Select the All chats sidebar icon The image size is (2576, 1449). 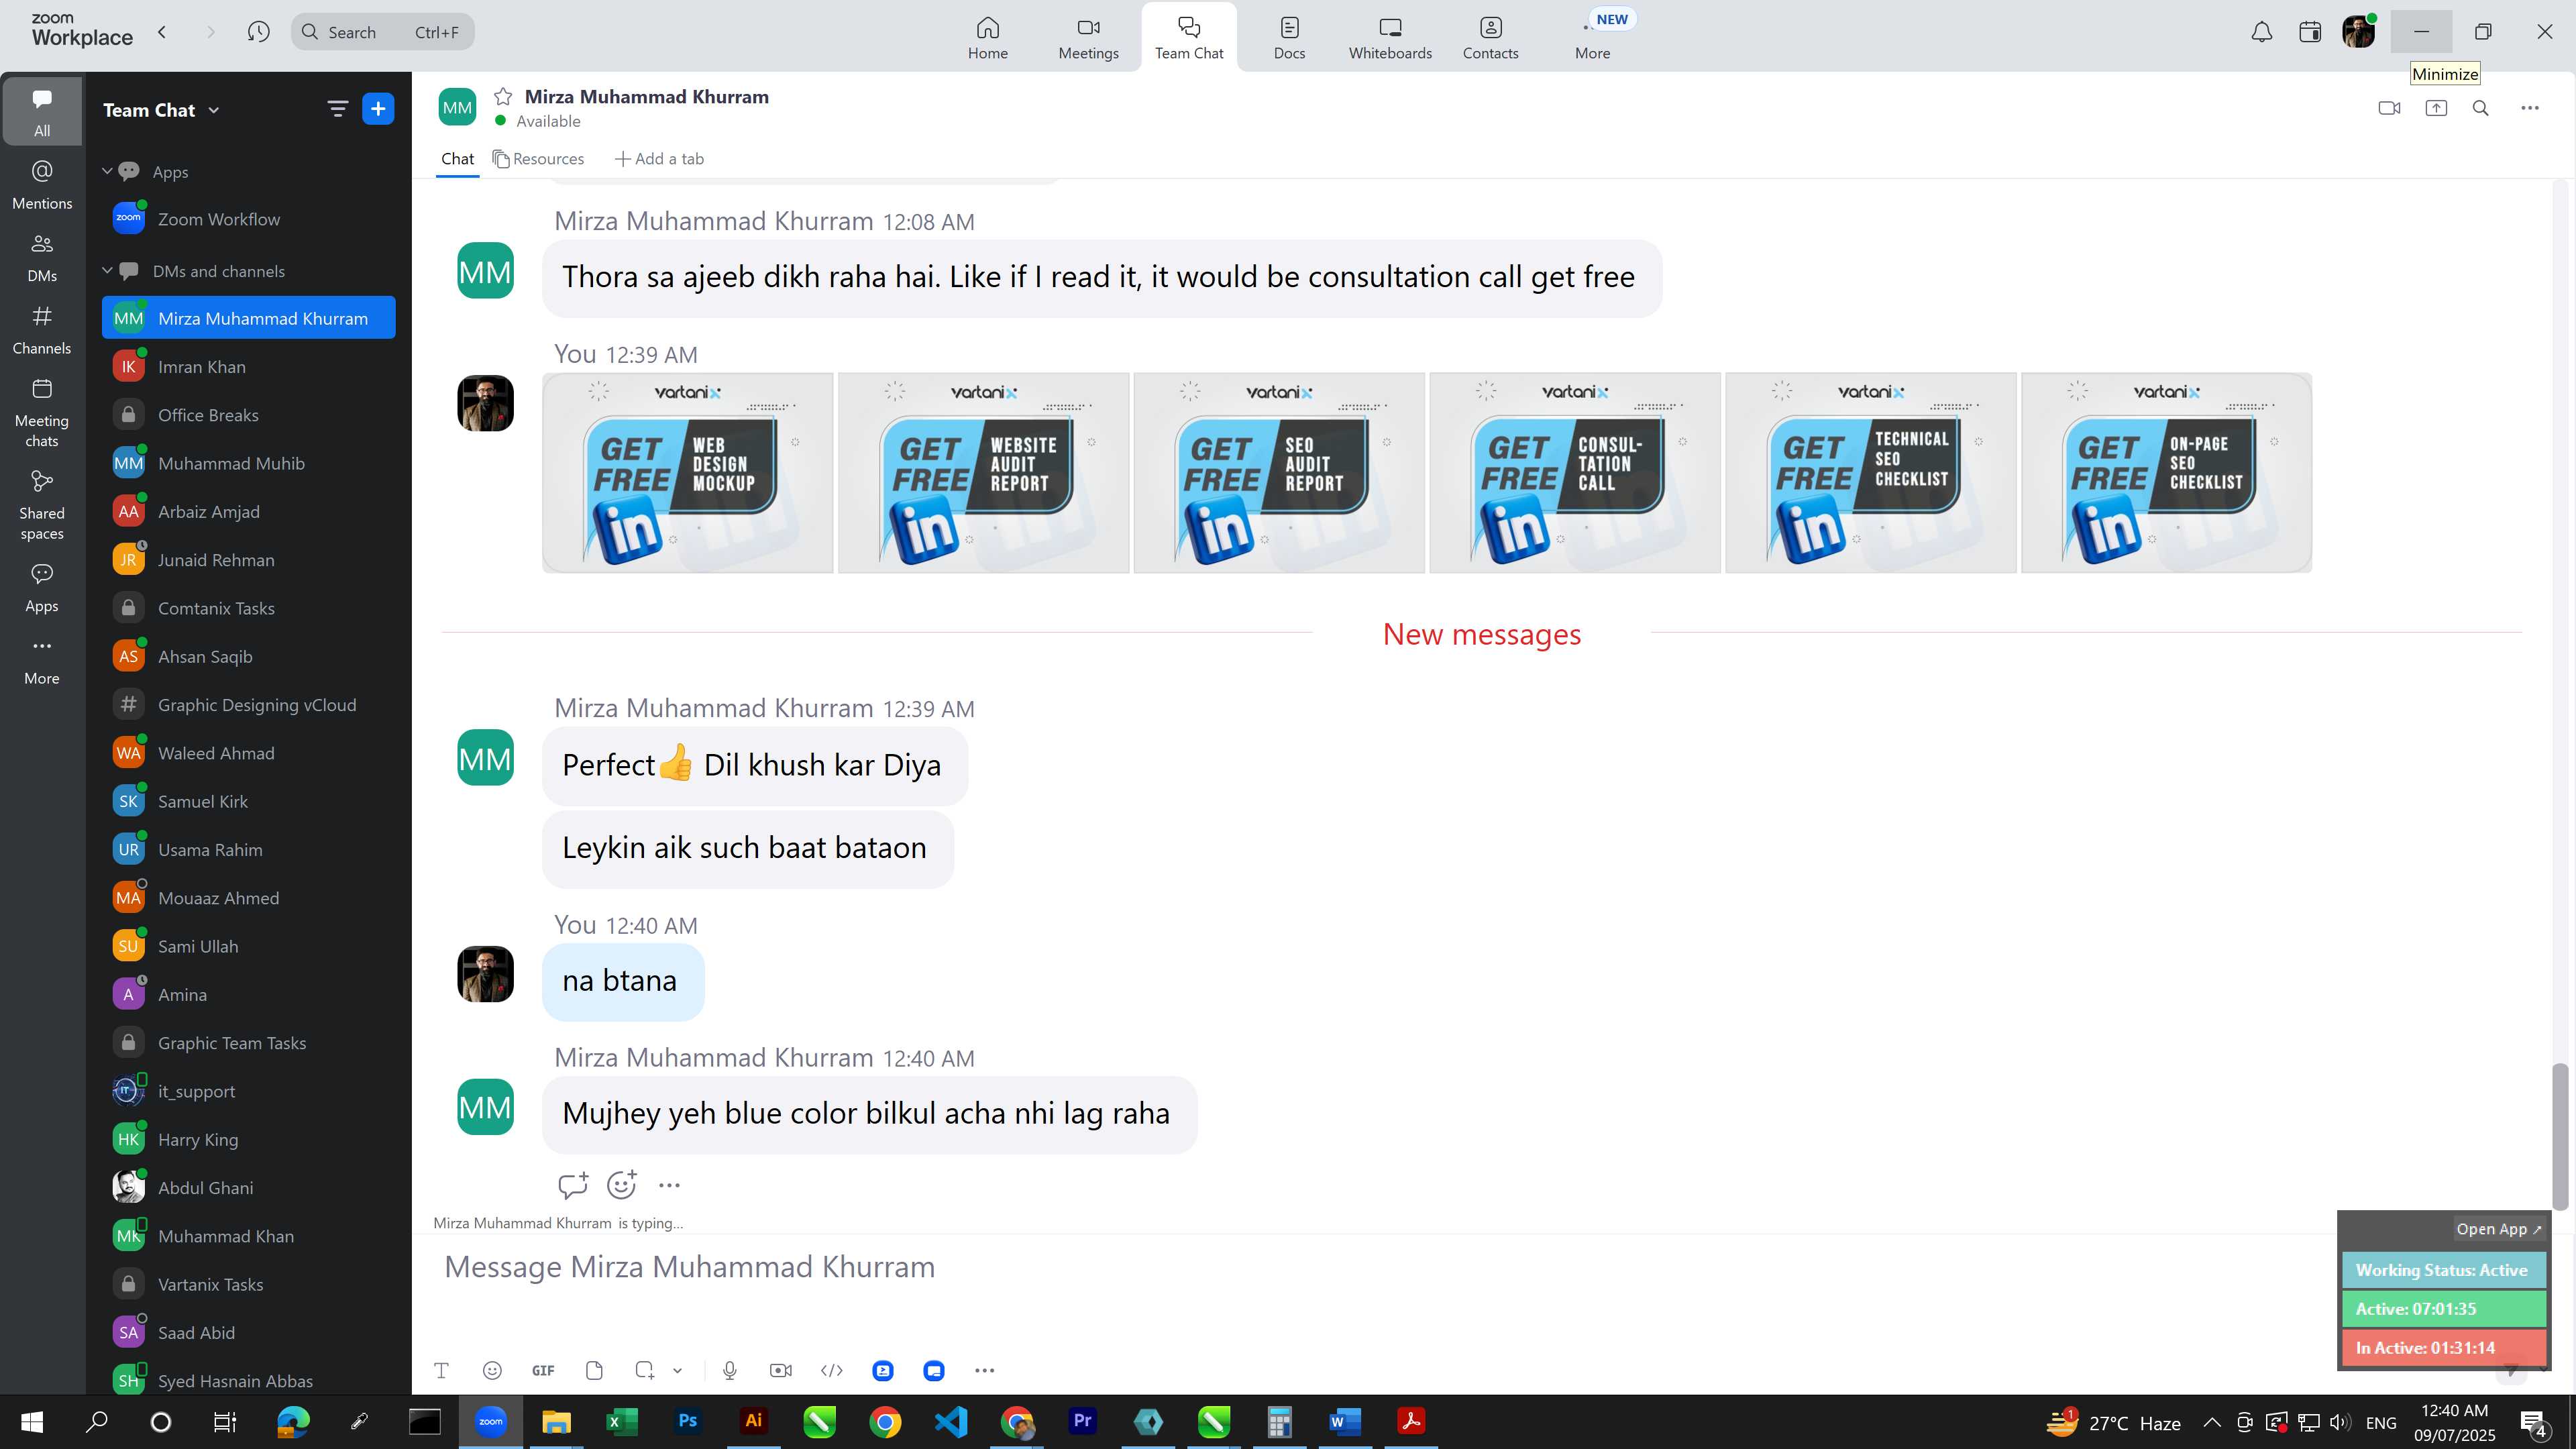pyautogui.click(x=42, y=111)
